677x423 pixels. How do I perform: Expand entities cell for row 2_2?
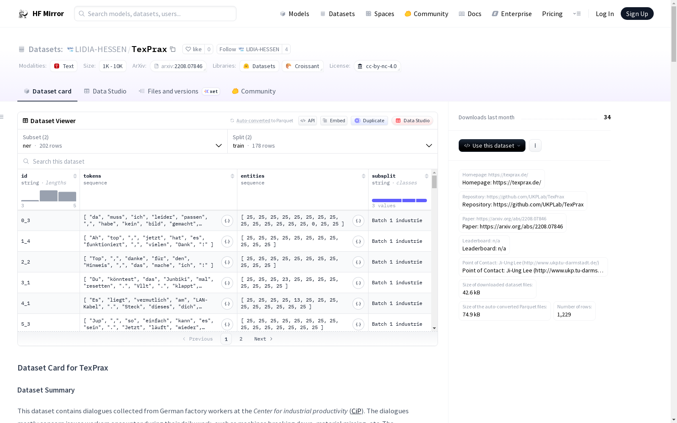click(358, 262)
